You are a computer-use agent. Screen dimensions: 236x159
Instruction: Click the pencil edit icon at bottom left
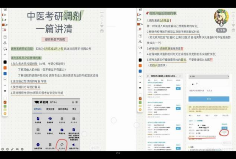click(x=12, y=149)
